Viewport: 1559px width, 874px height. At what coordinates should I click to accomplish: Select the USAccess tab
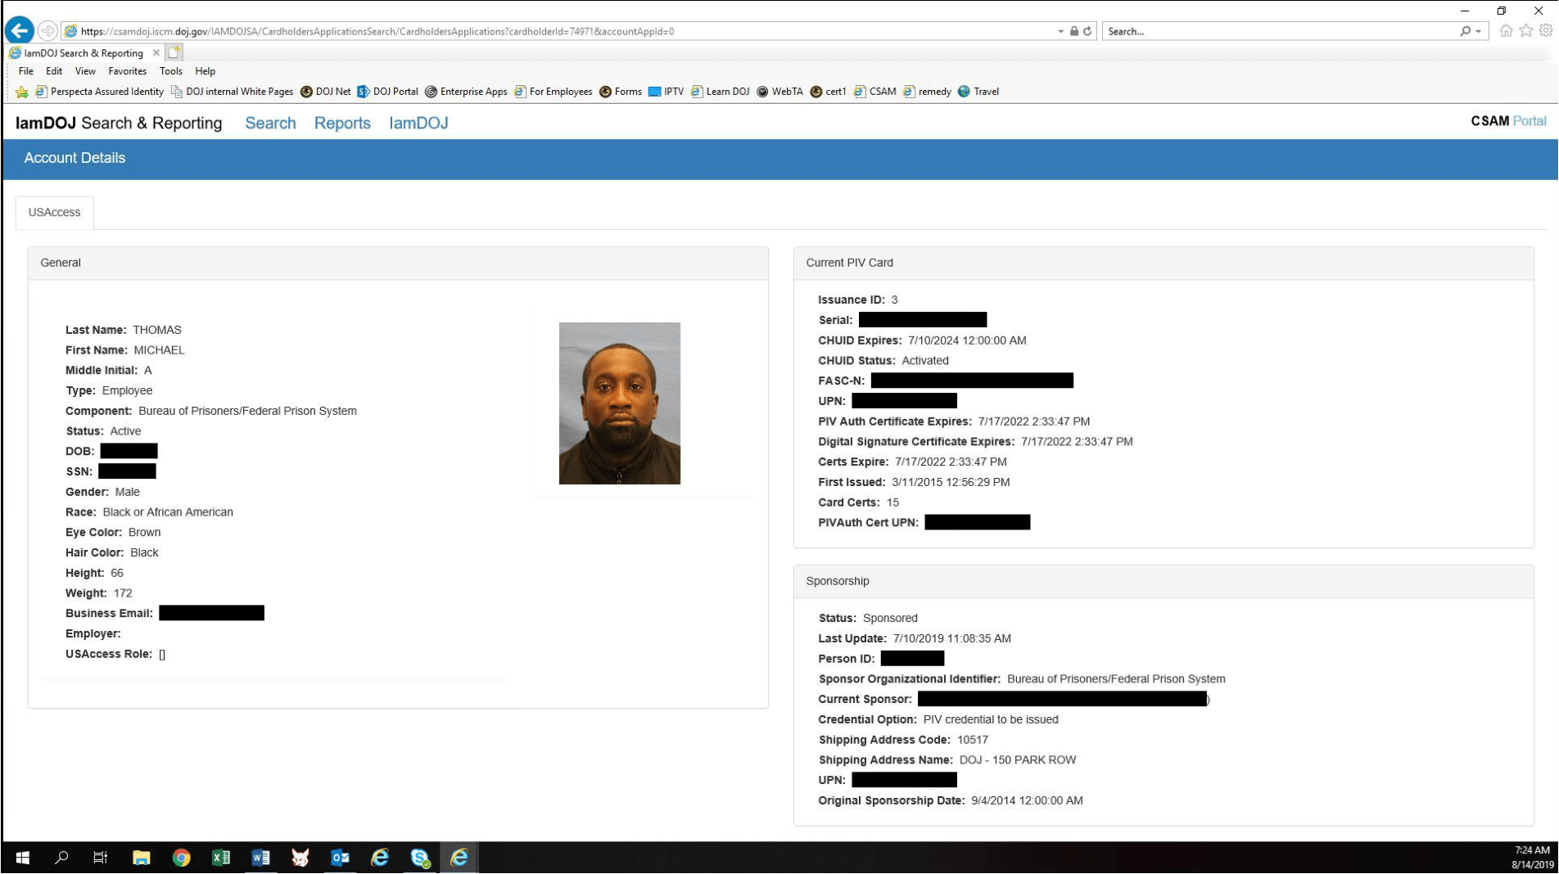[x=54, y=212]
